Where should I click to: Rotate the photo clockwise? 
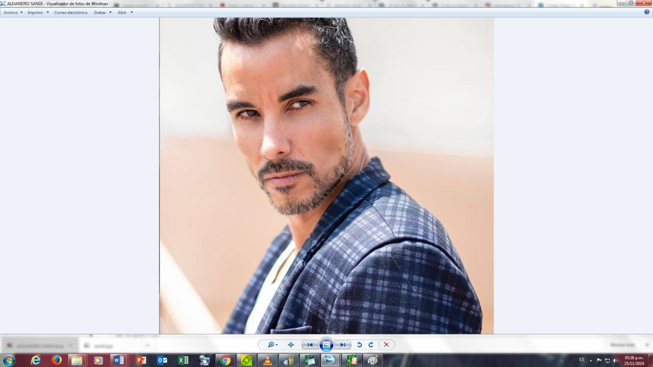point(371,345)
